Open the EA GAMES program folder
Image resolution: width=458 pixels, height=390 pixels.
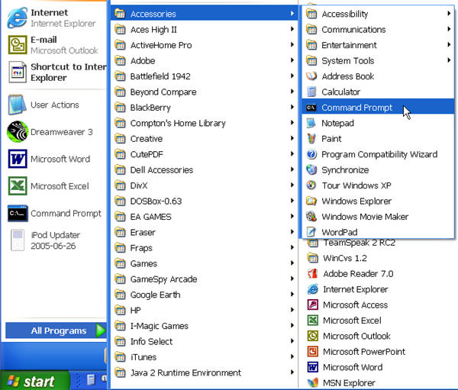point(204,217)
